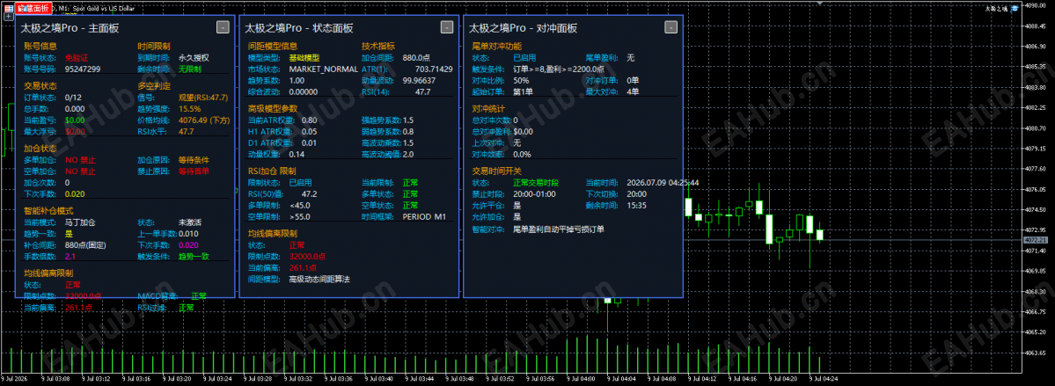This screenshot has width=1055, height=386.
Task: Click the 基础模型 model type value
Action: pyautogui.click(x=304, y=58)
